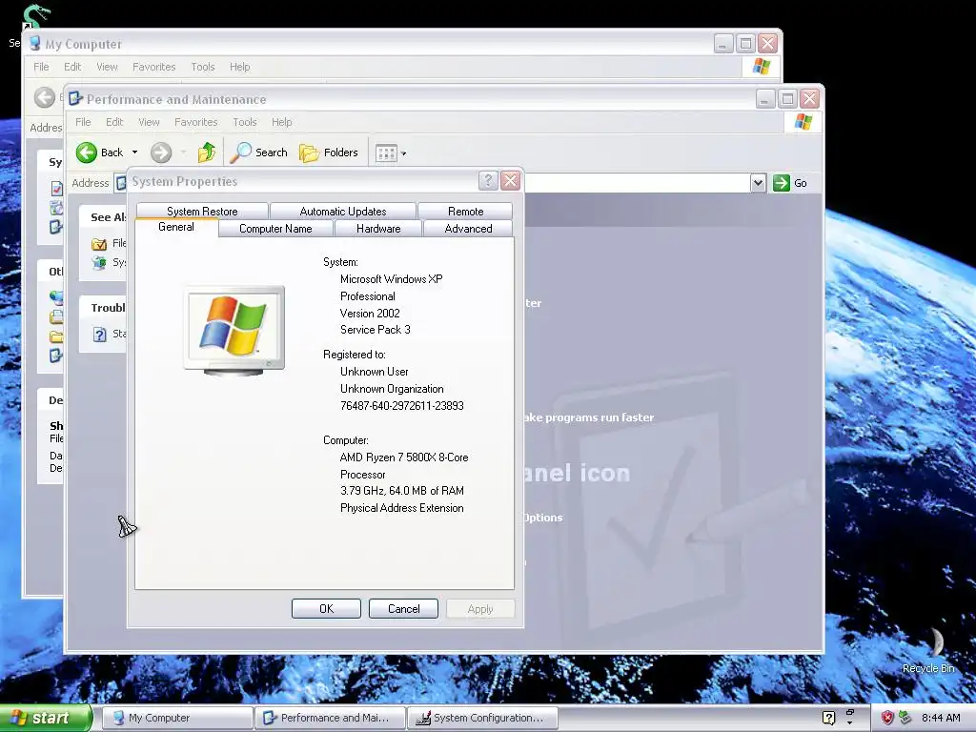Click the System Properties help question button
This screenshot has width=976, height=732.
pyautogui.click(x=488, y=181)
